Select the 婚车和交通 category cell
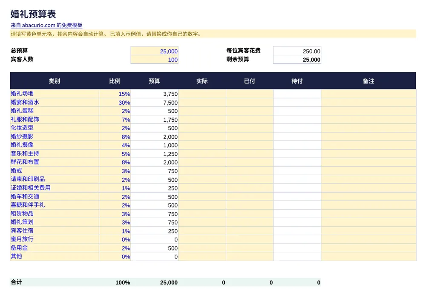The image size is (426, 296). 55,197
